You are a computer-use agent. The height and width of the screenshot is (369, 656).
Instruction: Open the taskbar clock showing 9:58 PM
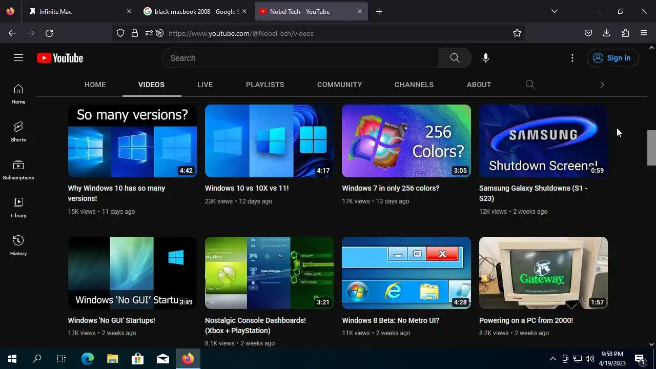[x=612, y=359]
